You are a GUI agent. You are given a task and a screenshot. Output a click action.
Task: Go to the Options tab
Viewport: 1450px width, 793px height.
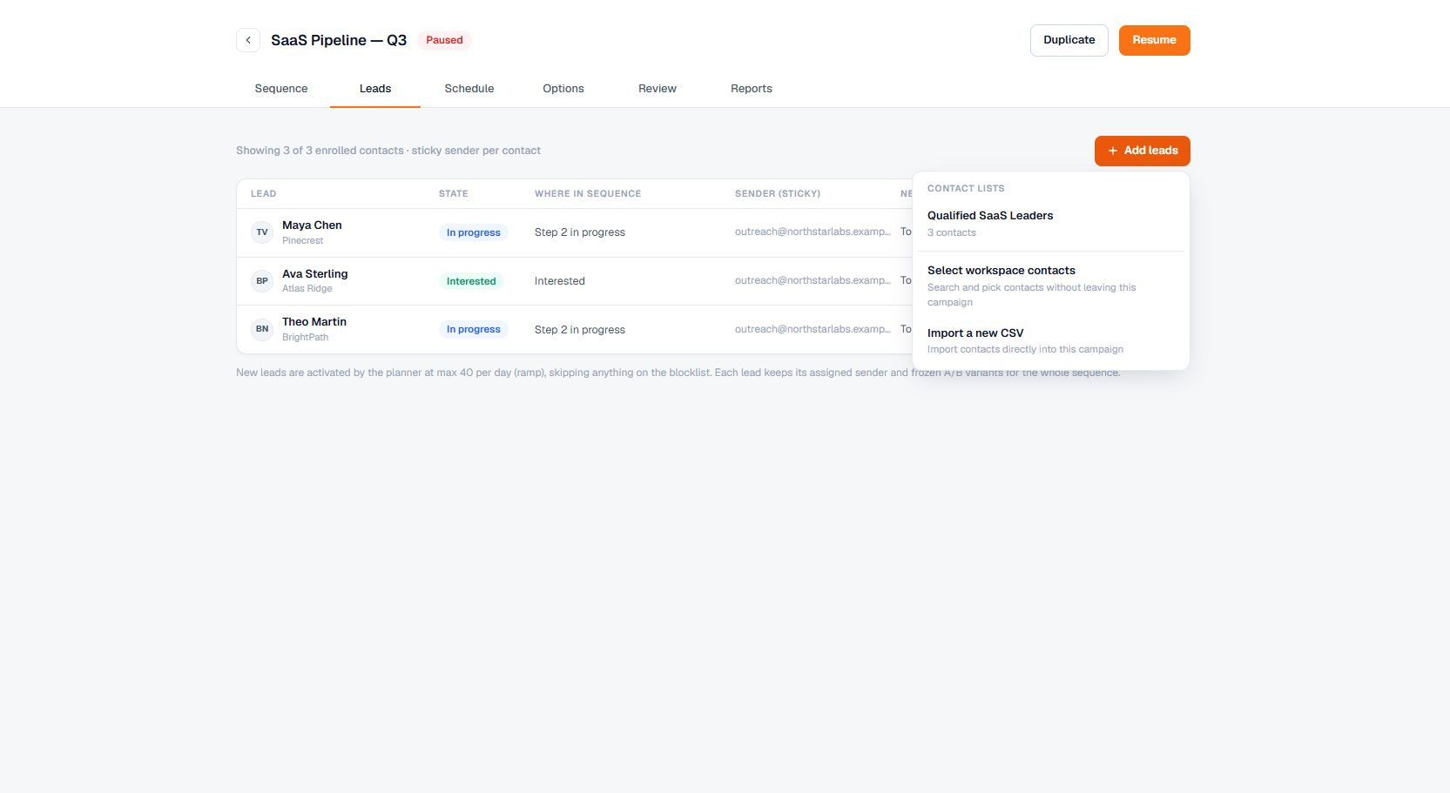click(563, 89)
